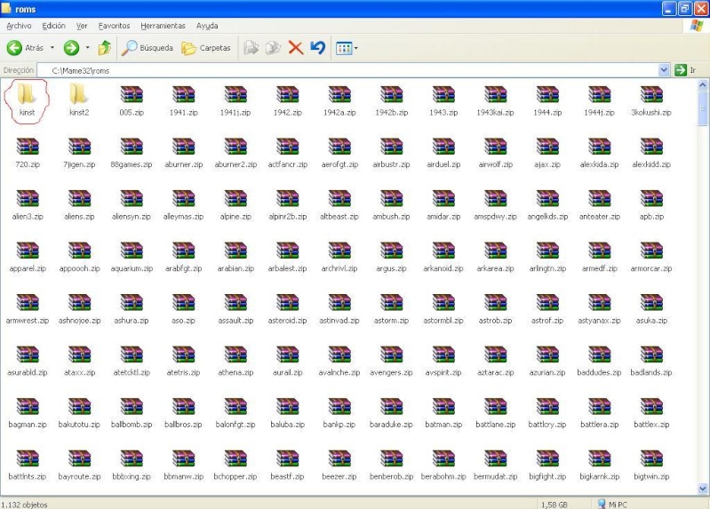Click the scrollbar down arrow
Image resolution: width=710 pixels, height=509 pixels.
[703, 489]
